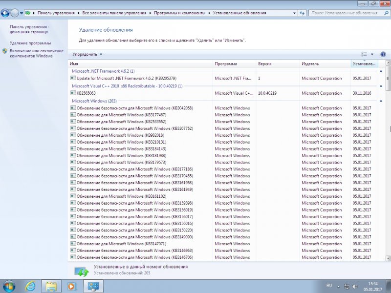Open Удаление программы link
The height and width of the screenshot is (293, 391).
[30, 43]
